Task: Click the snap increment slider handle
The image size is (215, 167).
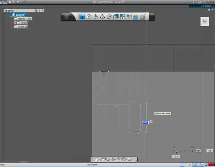Action: click(177, 152)
